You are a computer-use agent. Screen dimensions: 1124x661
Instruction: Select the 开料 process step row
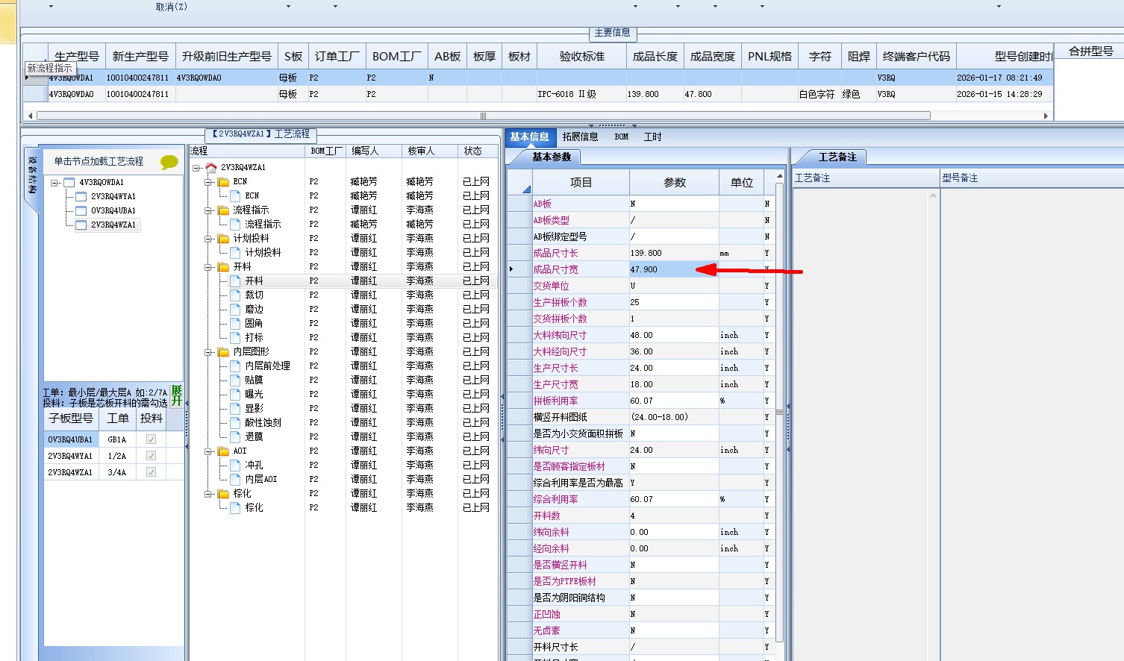343,281
